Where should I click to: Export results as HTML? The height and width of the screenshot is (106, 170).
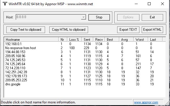[152, 30]
